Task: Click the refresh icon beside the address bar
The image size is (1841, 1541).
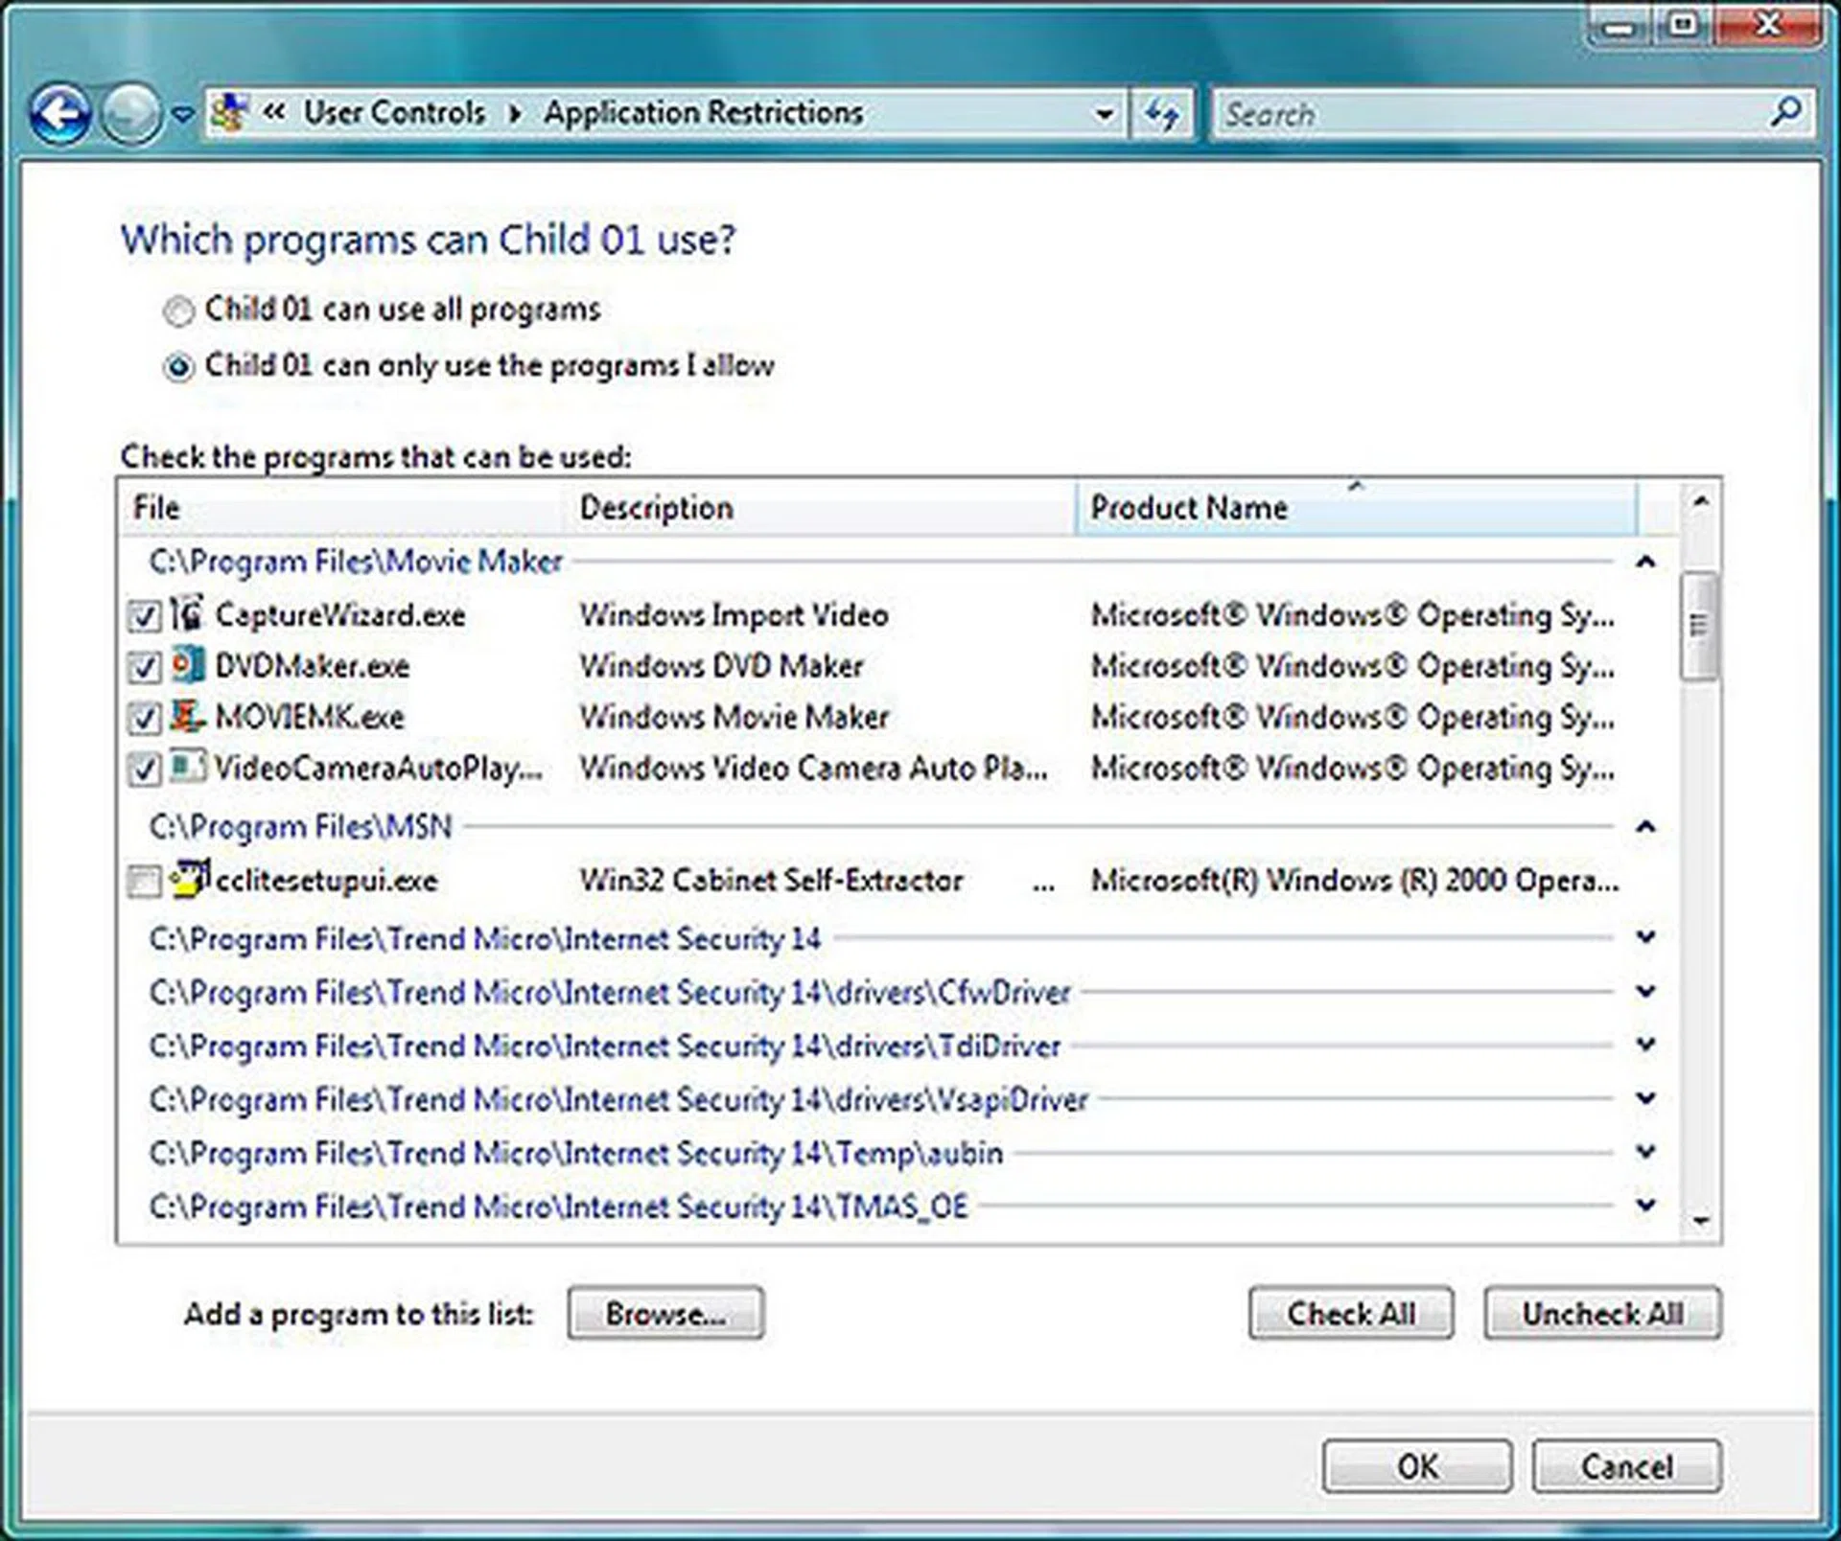Action: [1163, 113]
